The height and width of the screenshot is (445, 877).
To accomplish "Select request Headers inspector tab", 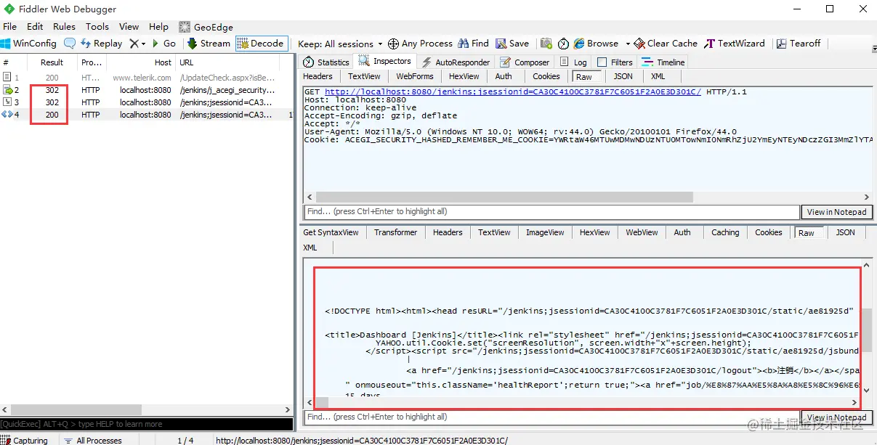I will coord(318,76).
